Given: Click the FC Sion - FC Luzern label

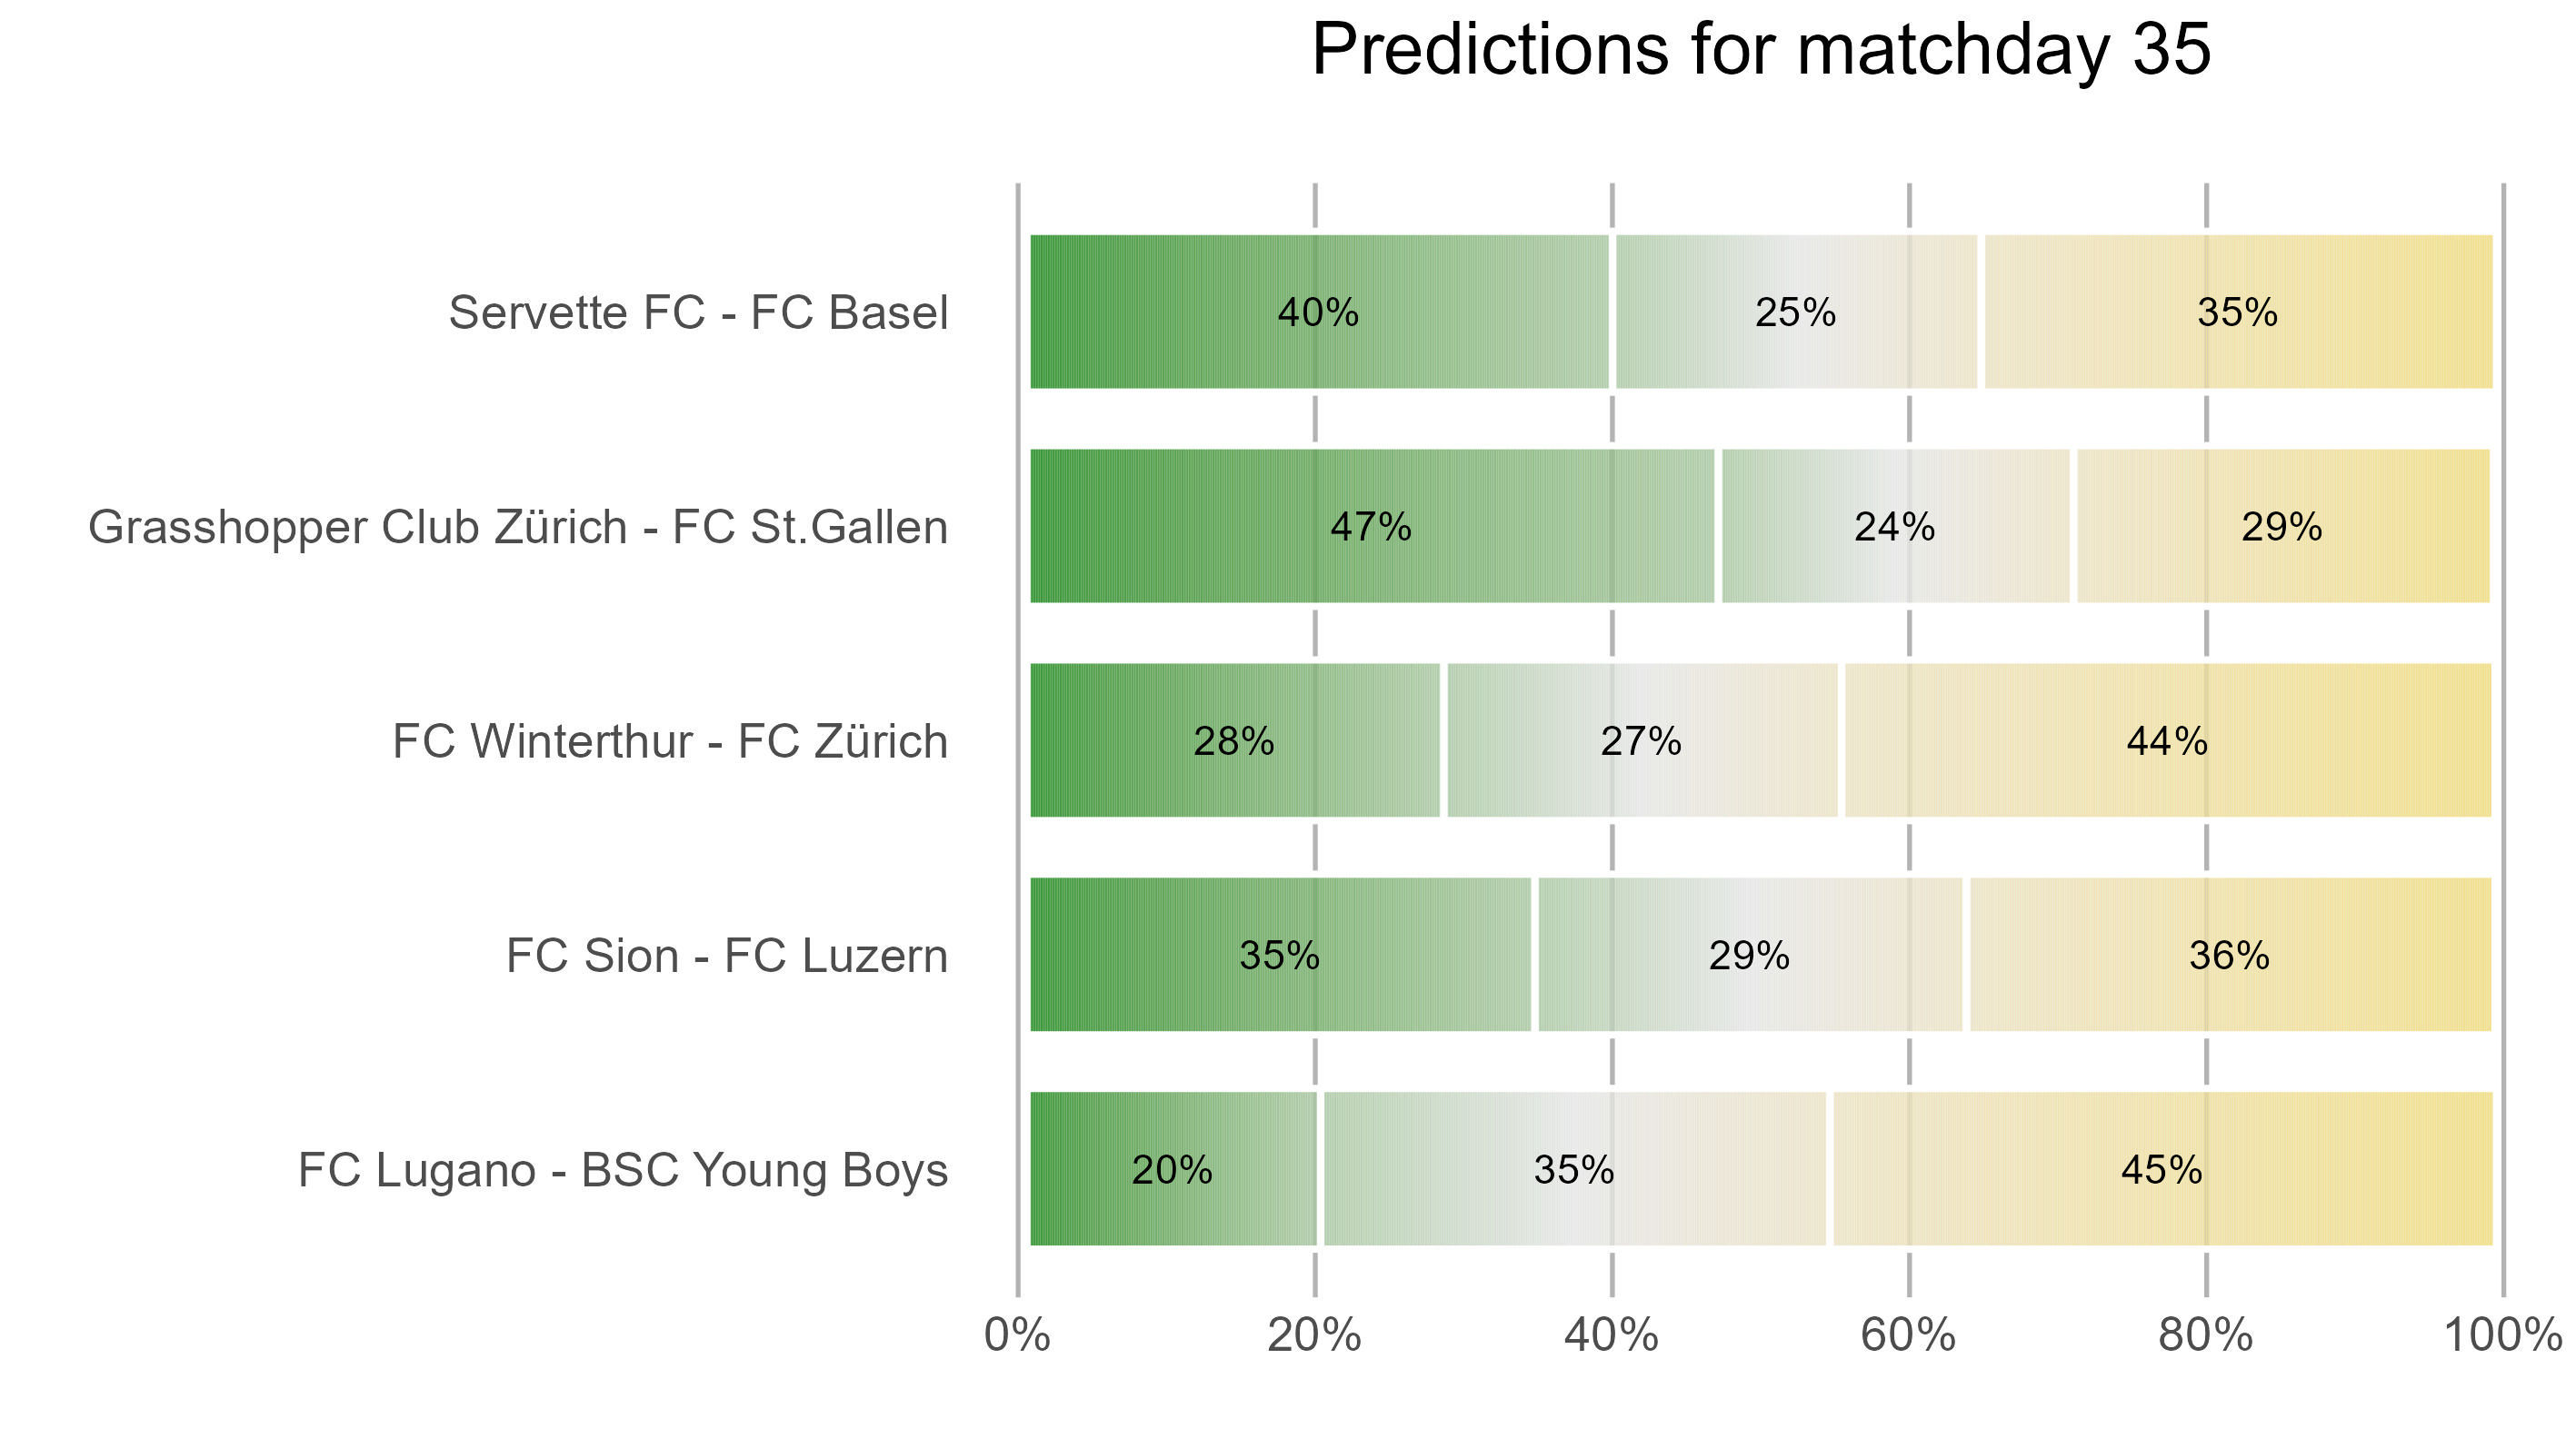Looking at the screenshot, I should coord(727,956).
